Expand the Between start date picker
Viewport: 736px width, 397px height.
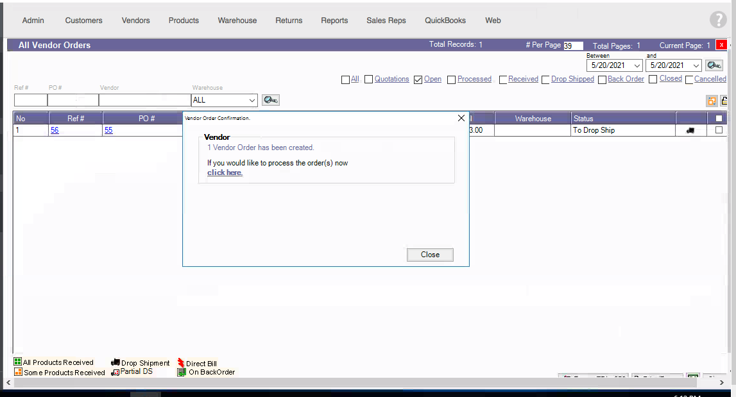tap(637, 65)
